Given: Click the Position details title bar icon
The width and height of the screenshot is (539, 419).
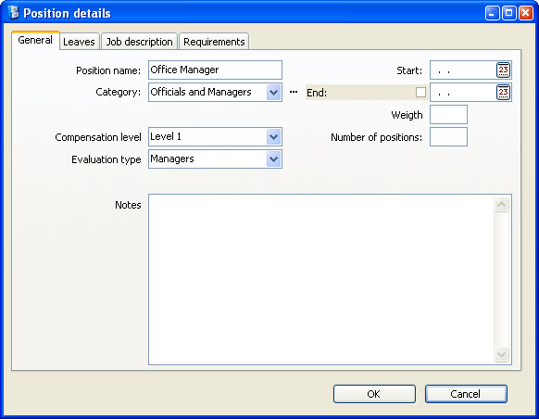Looking at the screenshot, I should coord(13,13).
